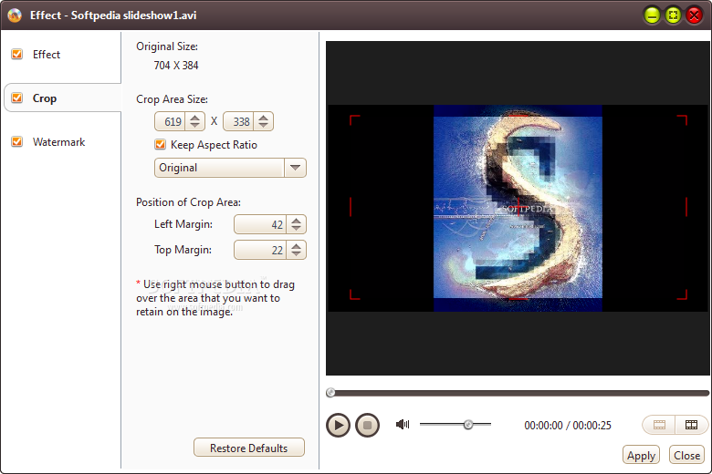712x474 pixels.
Task: Open the Effect tab
Action: tap(47, 55)
